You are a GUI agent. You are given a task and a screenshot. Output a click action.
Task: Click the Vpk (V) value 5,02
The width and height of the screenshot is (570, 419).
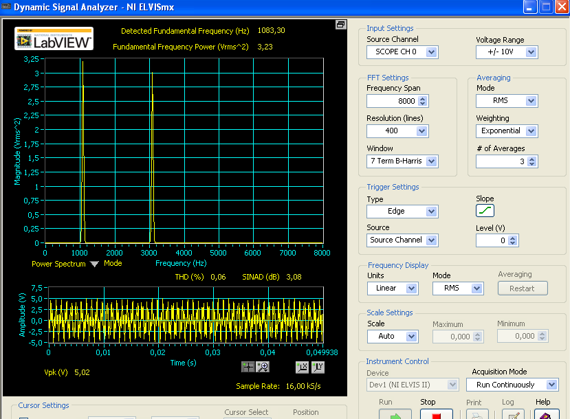(82, 372)
